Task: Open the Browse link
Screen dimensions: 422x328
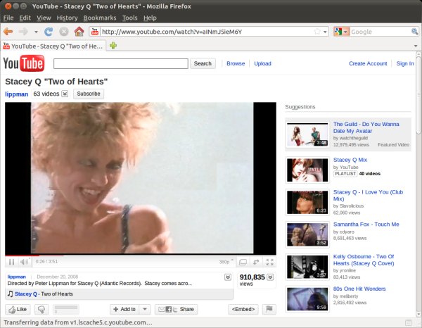Action: click(236, 63)
